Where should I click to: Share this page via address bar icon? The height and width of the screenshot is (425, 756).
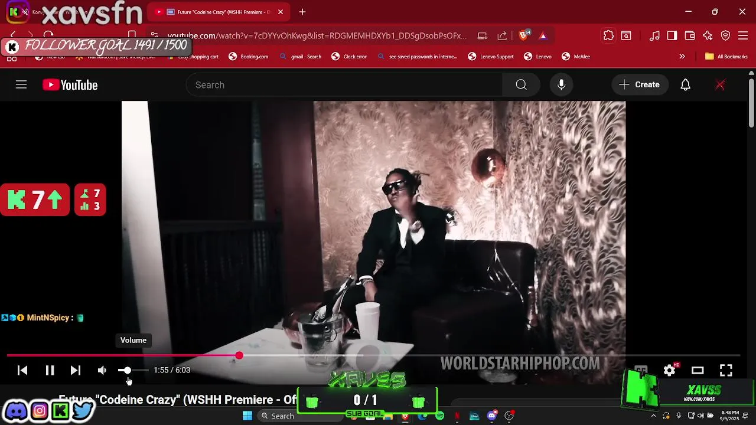502,35
